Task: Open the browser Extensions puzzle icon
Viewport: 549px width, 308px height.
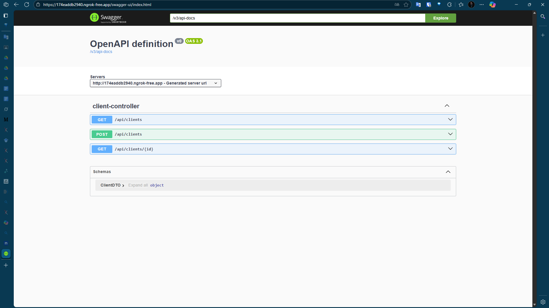Action: (449, 5)
